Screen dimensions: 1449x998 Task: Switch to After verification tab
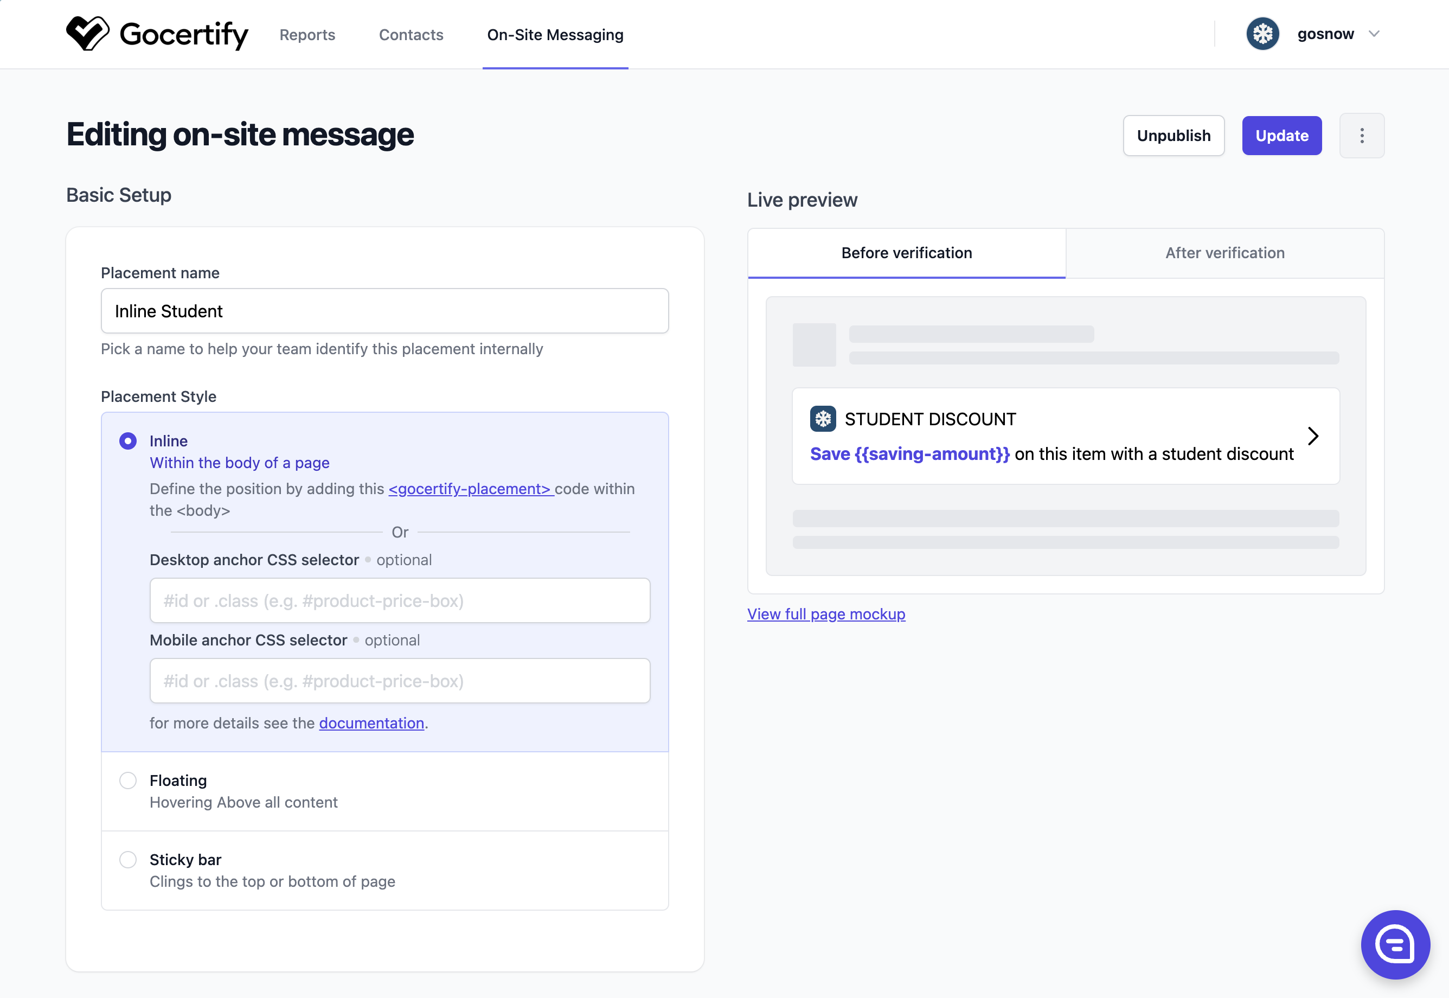1224,253
